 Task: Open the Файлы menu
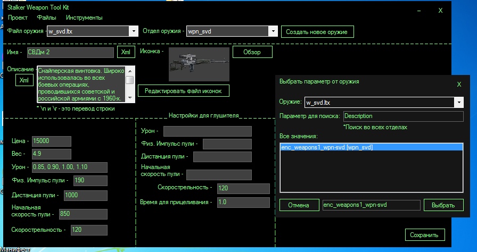coord(46,18)
